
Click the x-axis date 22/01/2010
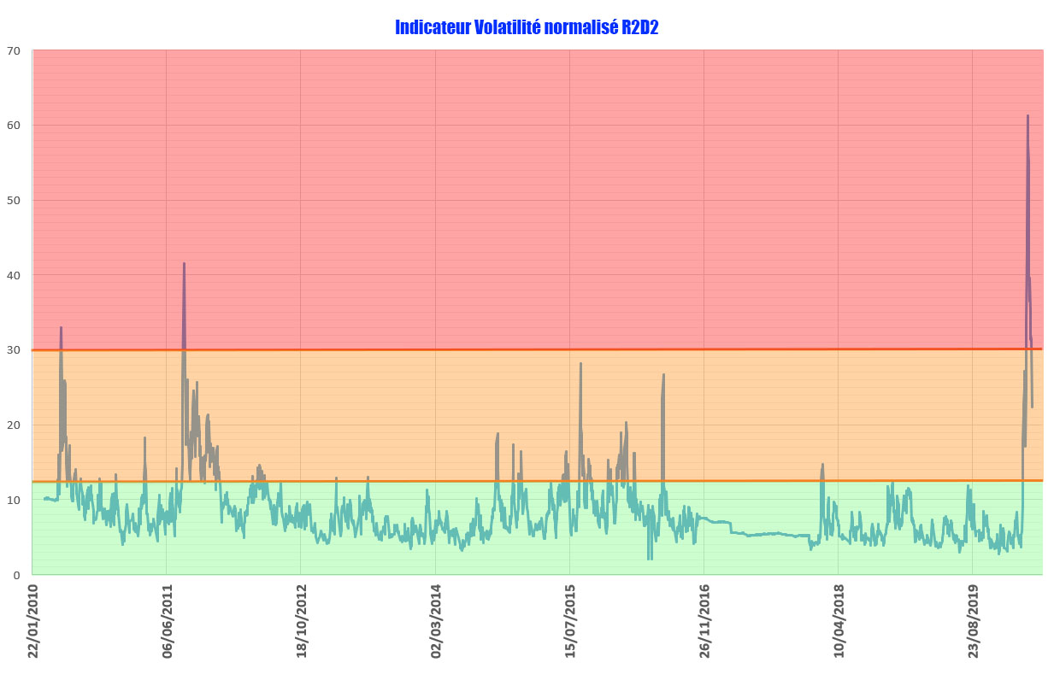(34, 621)
